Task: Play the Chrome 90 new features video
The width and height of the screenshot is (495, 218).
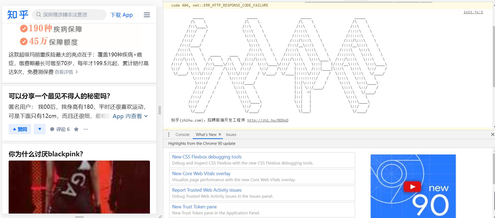Action: point(413,187)
